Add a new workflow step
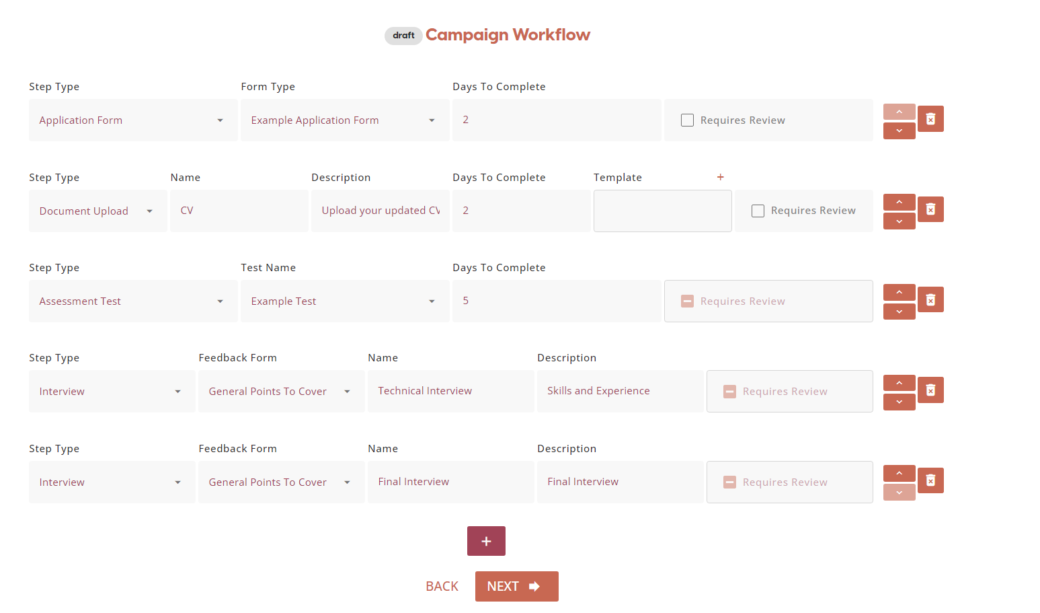The height and width of the screenshot is (613, 1040). pos(486,541)
